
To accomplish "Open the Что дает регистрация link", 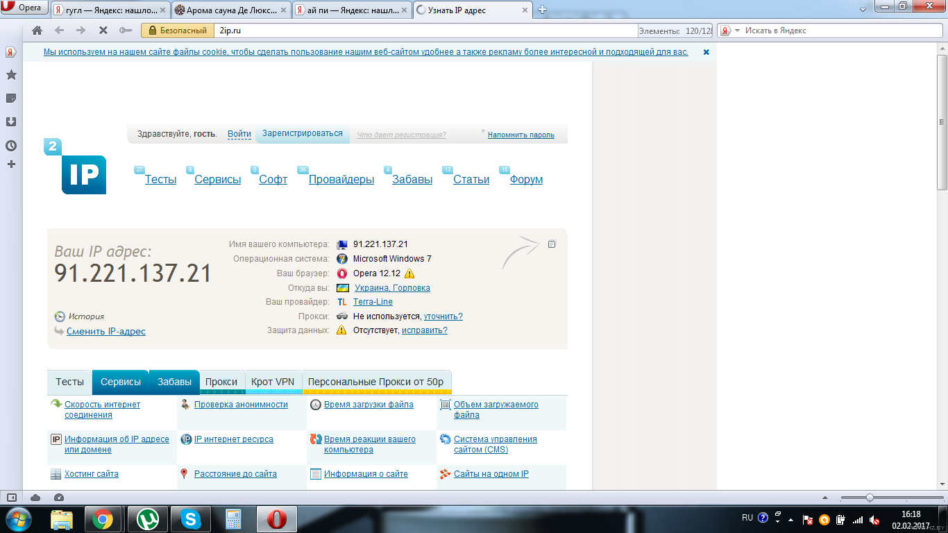I will tap(401, 135).
